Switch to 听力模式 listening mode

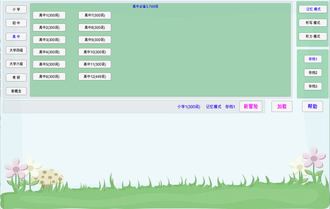coord(313,36)
